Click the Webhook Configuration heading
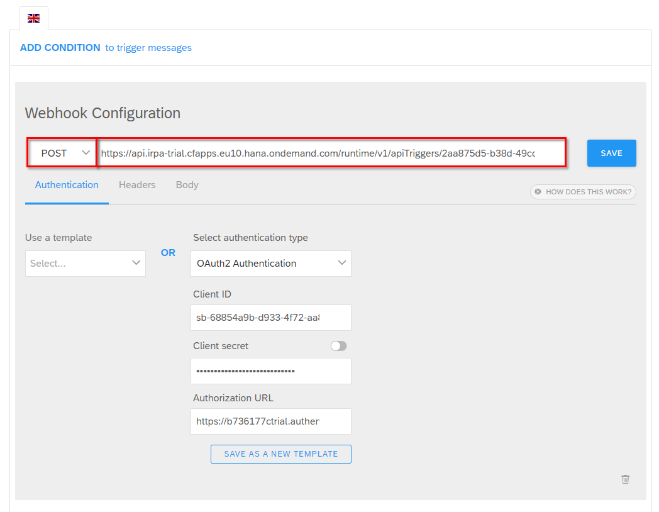The image size is (659, 512). pyautogui.click(x=102, y=113)
